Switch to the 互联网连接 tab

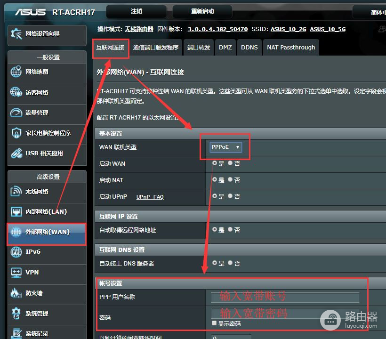110,48
